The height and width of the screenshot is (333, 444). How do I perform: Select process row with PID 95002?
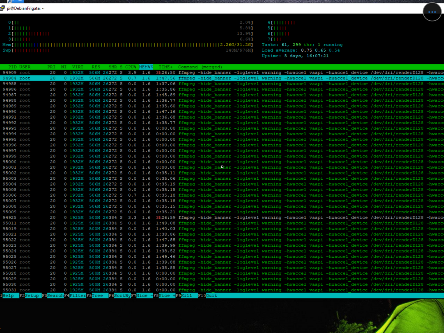coord(222,173)
